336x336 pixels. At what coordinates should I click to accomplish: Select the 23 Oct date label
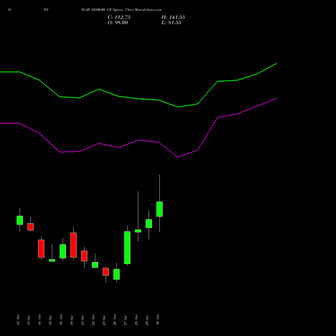[104, 320]
